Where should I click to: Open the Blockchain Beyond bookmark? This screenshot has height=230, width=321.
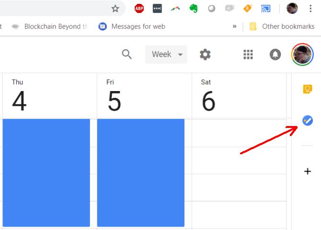pyautogui.click(x=50, y=26)
